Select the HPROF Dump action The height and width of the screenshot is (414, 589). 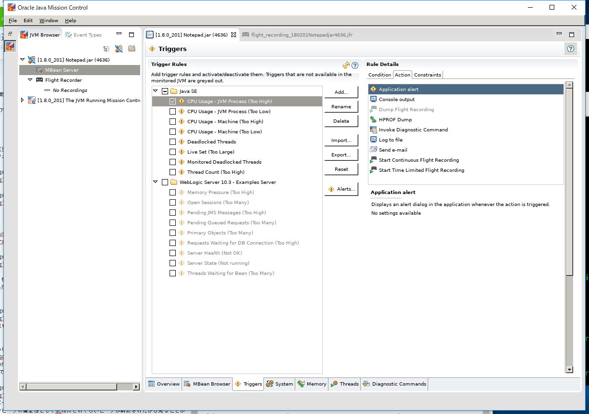395,119
